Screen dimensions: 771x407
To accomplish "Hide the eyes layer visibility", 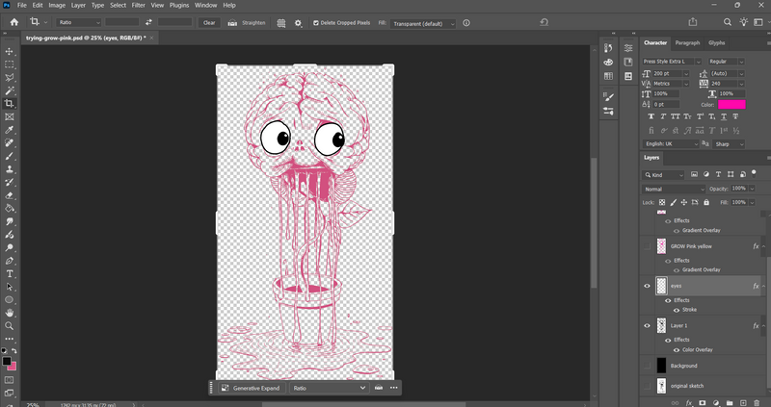I will pyautogui.click(x=647, y=286).
